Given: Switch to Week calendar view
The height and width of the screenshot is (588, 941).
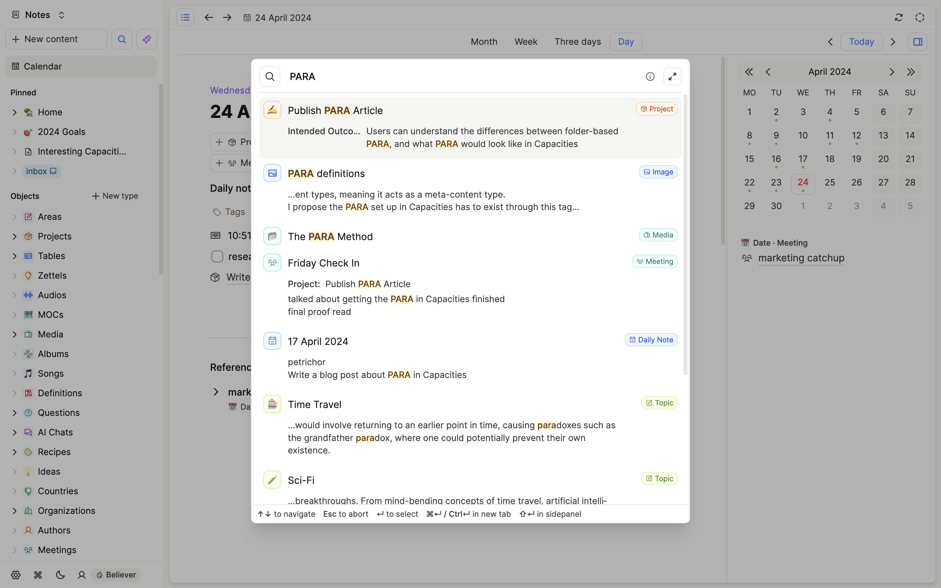Looking at the screenshot, I should tap(526, 41).
